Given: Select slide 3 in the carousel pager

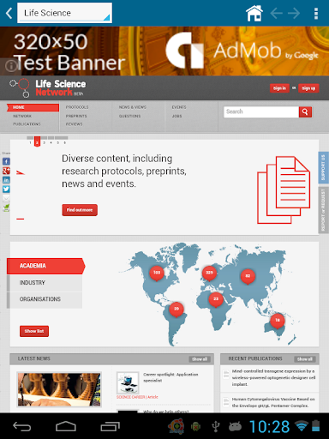Looking at the screenshot, I should click(44, 142).
